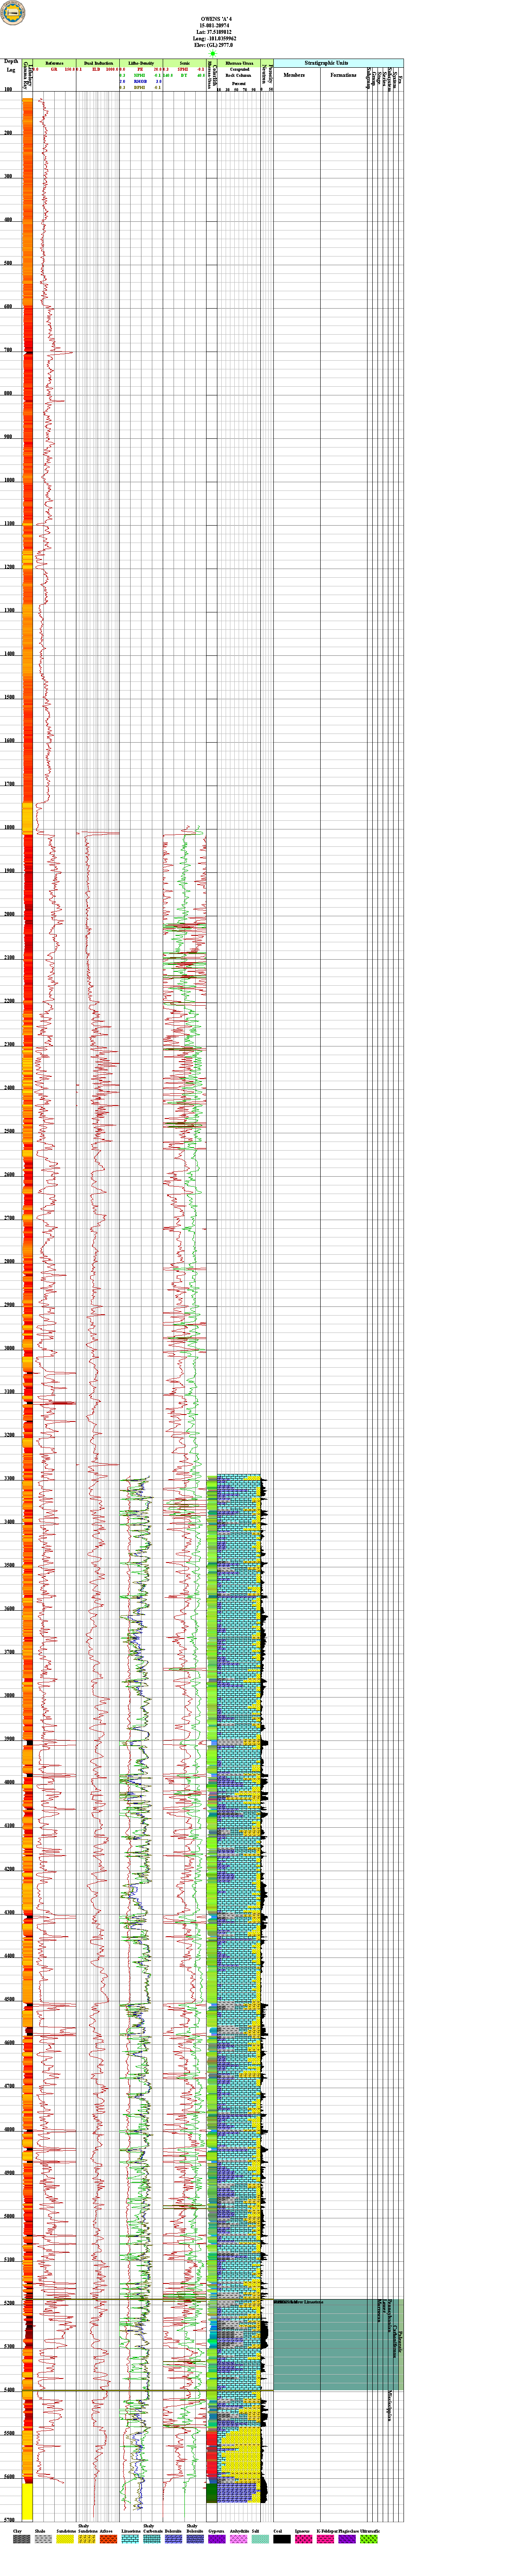Click the Dual Induction track header
Screen dimensions: 512x2576
pyautogui.click(x=98, y=63)
